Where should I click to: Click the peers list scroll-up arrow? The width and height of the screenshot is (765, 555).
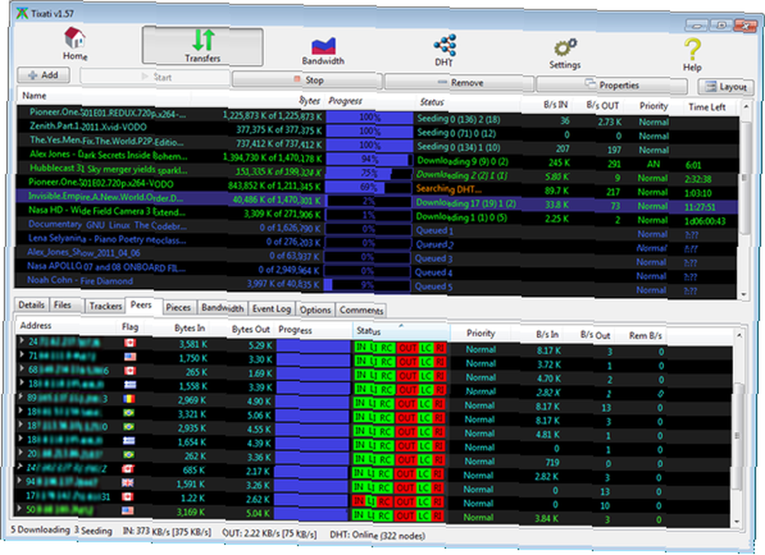(x=739, y=336)
